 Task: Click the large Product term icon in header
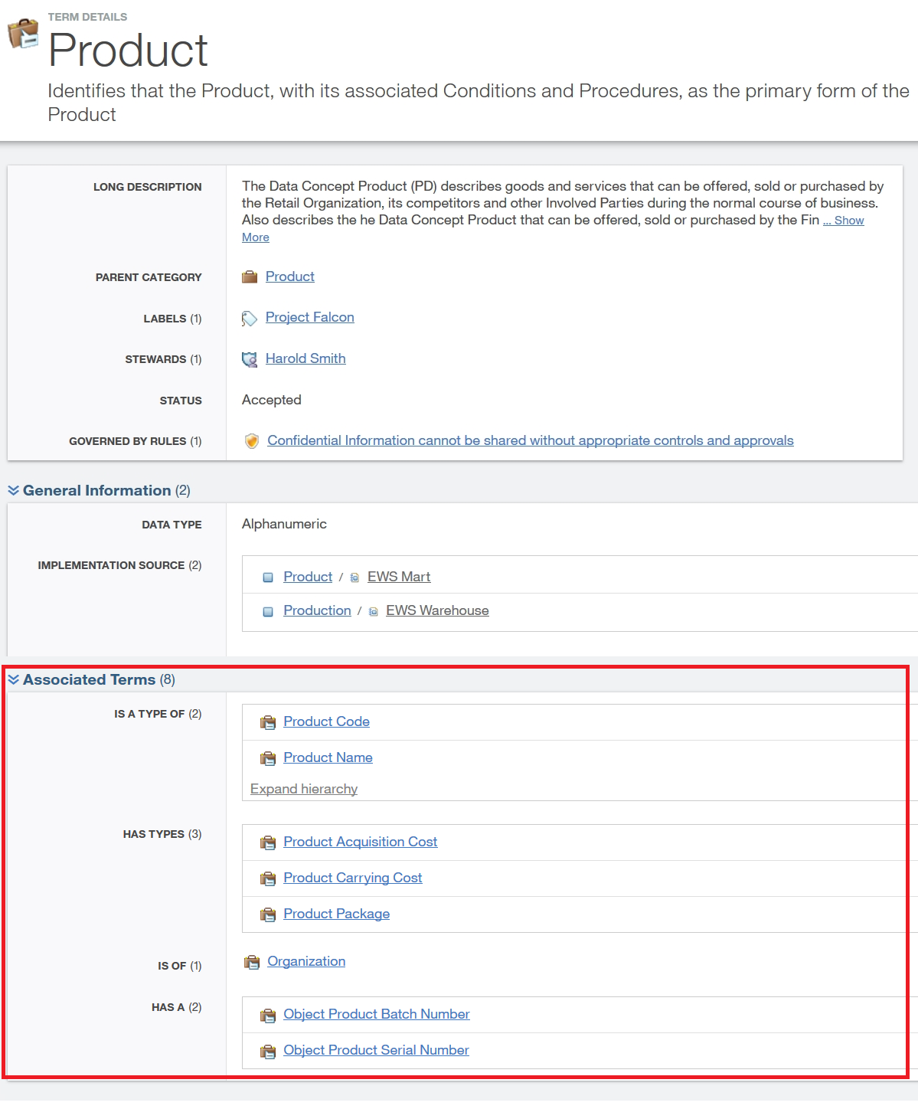pyautogui.click(x=23, y=34)
